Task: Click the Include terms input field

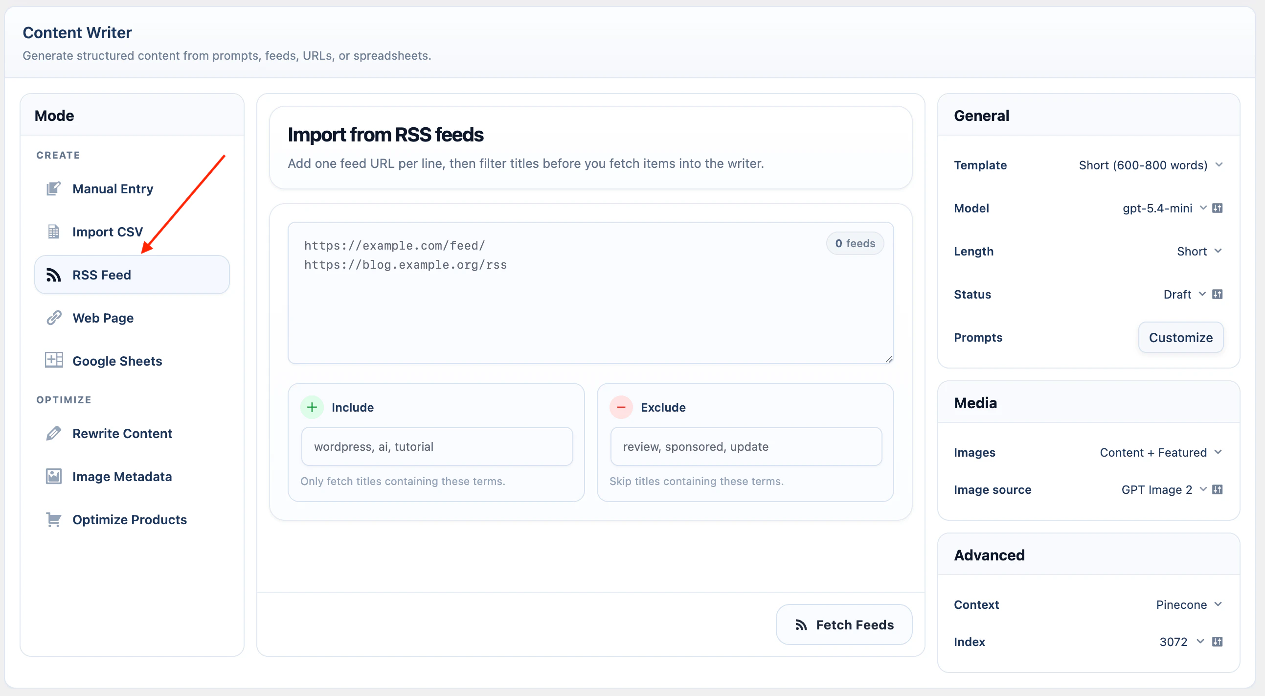Action: (x=436, y=446)
